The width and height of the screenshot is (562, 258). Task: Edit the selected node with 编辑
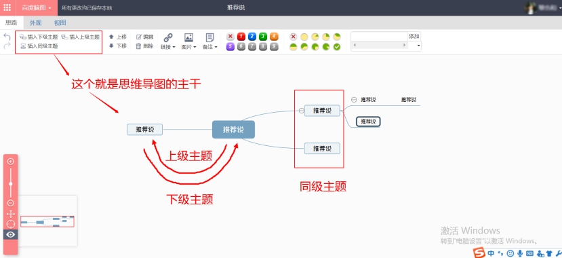(x=145, y=37)
